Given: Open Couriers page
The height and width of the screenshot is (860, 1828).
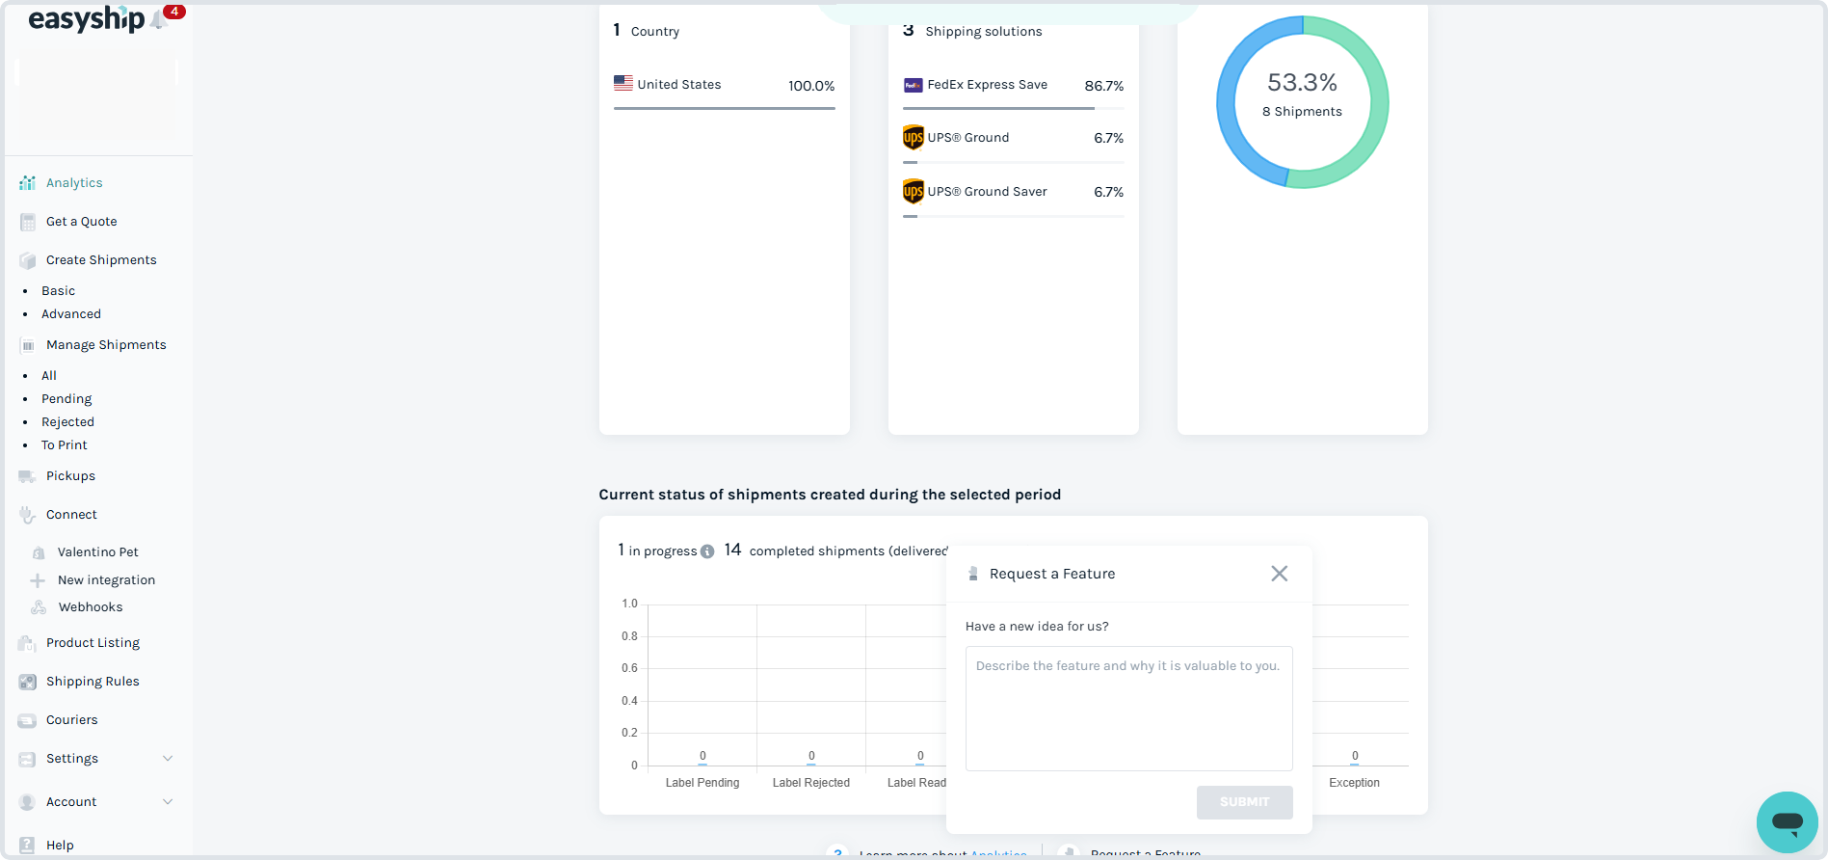Looking at the screenshot, I should coord(71,720).
